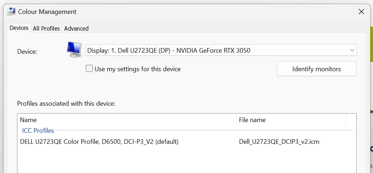Collapse the ICC Profiles group header
The width and height of the screenshot is (373, 173).
coord(38,131)
